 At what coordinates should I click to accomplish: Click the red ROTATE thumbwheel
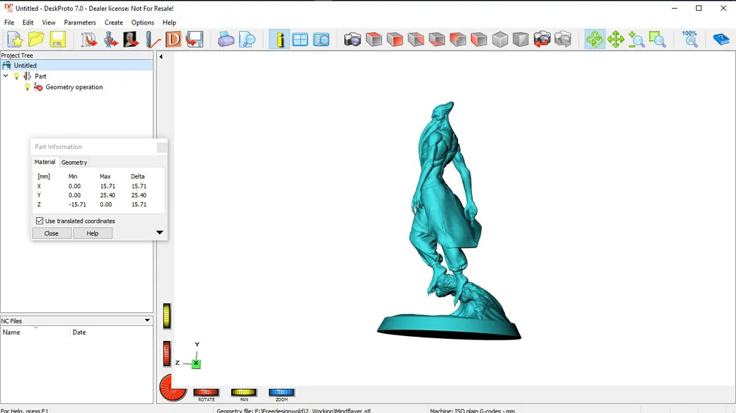tap(206, 393)
